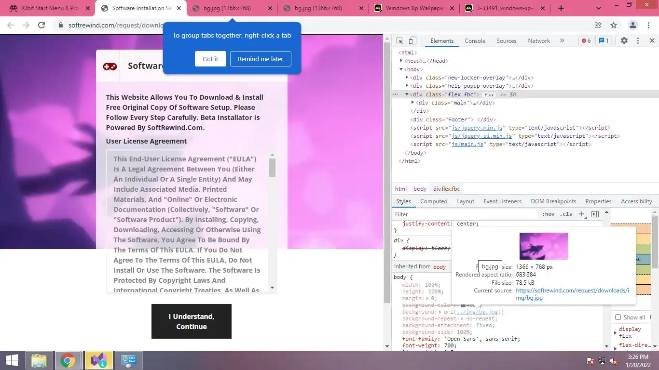The image size is (659, 370).
Task: Expand the new-locker-overlay div
Action: [407, 78]
